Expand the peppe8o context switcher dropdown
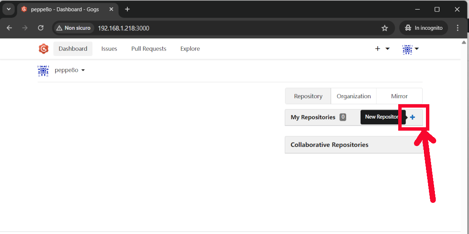 (x=70, y=70)
